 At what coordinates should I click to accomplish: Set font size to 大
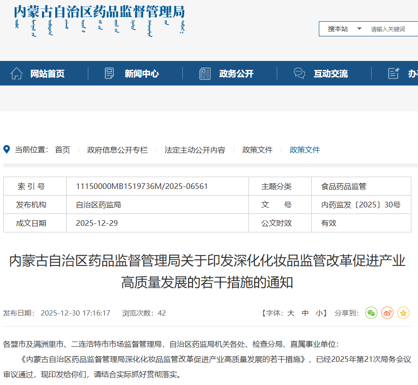pyautogui.click(x=291, y=313)
